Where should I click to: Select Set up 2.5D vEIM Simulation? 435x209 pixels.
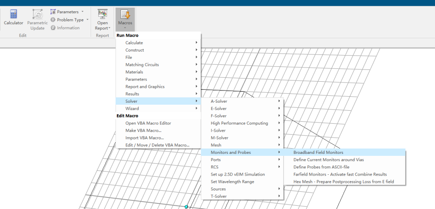238,174
